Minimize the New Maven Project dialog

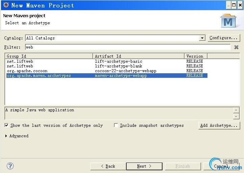(228, 5)
